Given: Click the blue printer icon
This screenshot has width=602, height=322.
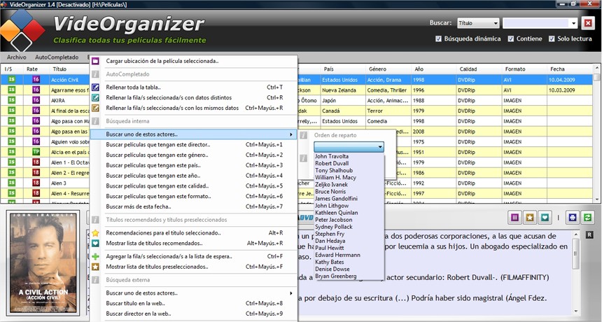Looking at the screenshot, I should [x=573, y=218].
